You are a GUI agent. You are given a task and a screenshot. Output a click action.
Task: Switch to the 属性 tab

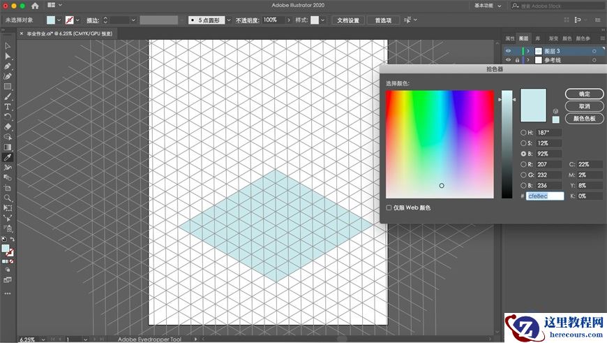pos(510,38)
